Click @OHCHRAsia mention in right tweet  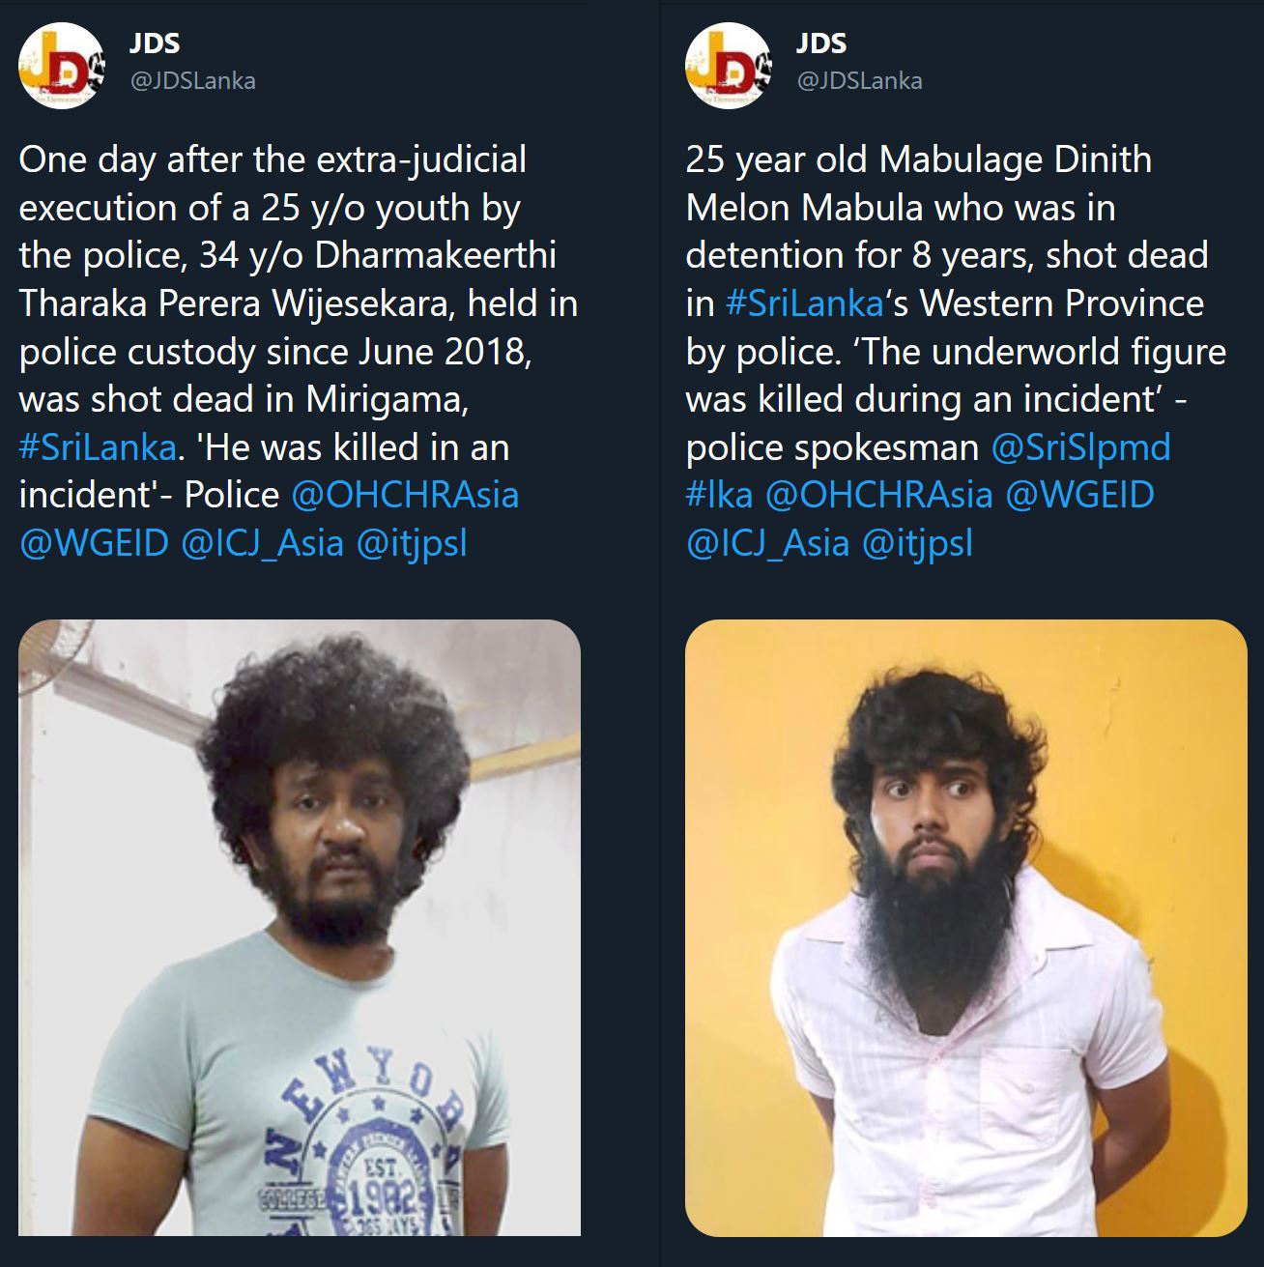point(879,494)
